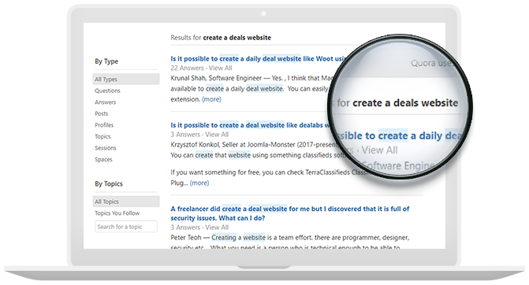Select the All Topics filter

pyautogui.click(x=126, y=202)
